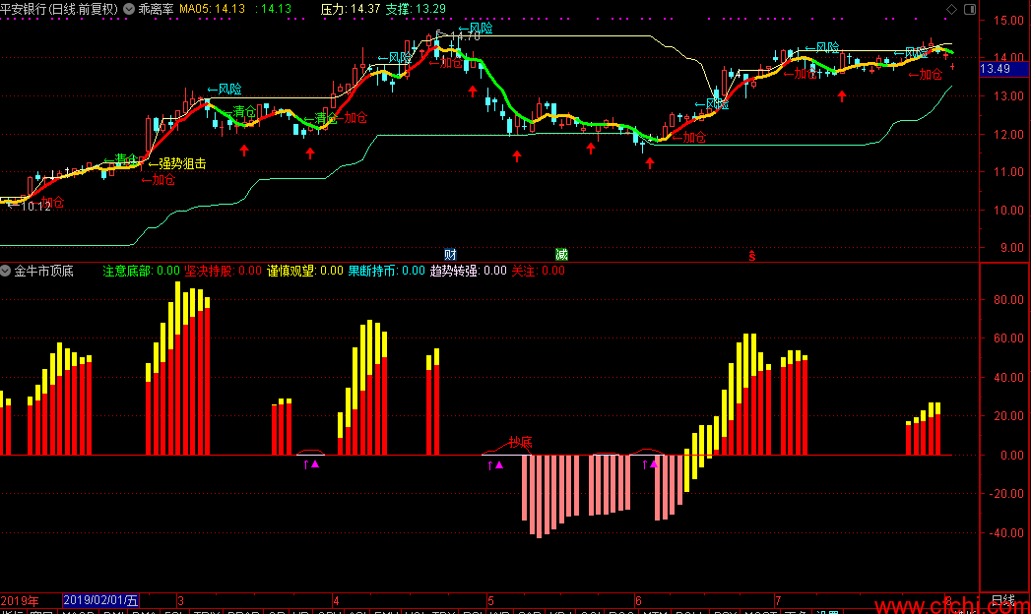Click the 平安银行(日线.前复权) chart title

[x=59, y=9]
